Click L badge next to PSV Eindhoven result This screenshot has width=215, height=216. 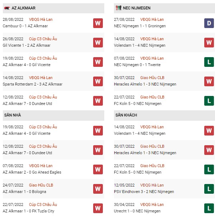[x=209, y=189]
